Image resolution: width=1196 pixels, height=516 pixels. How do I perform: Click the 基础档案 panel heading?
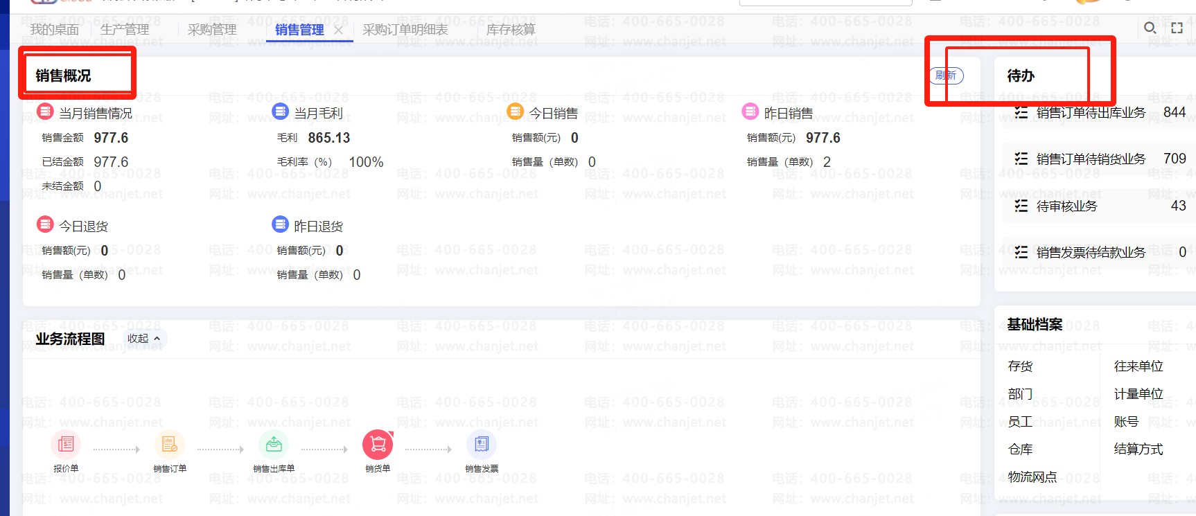point(1035,324)
